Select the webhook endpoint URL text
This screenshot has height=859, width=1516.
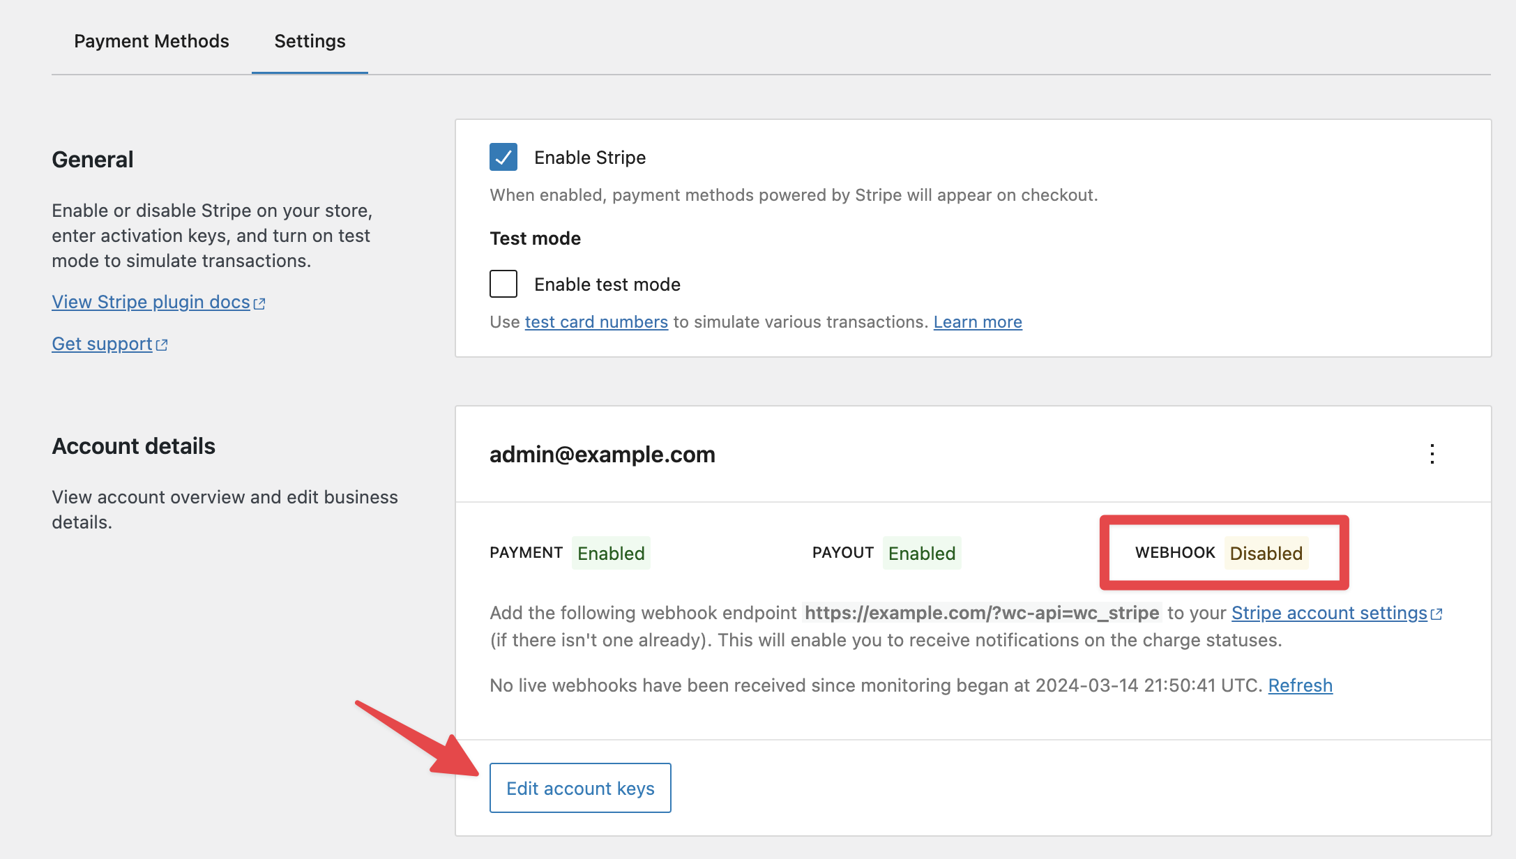(x=981, y=613)
